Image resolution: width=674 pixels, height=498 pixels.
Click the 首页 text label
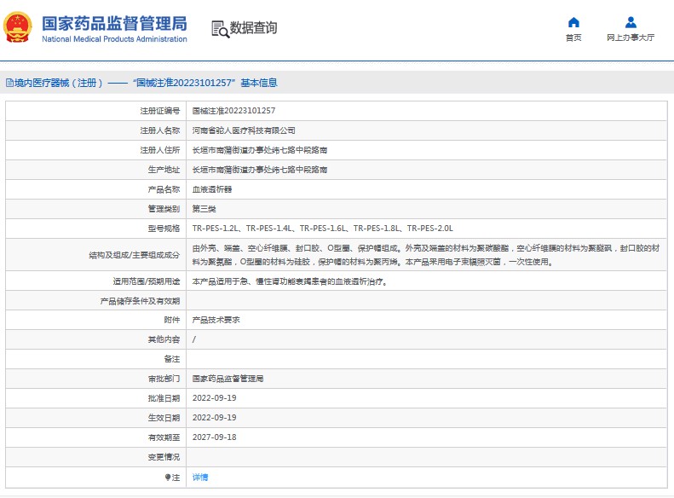click(573, 38)
